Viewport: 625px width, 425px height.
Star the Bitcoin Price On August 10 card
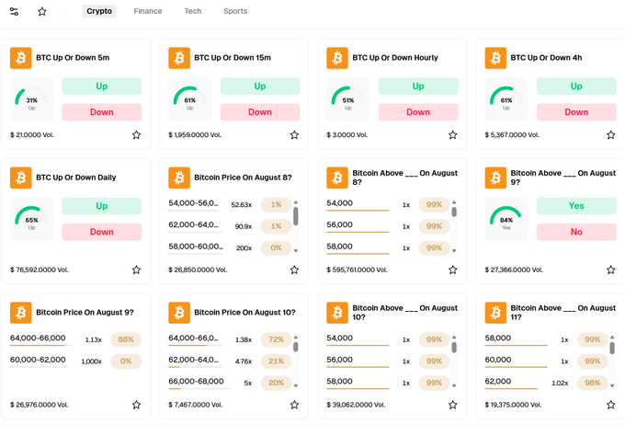coord(294,405)
